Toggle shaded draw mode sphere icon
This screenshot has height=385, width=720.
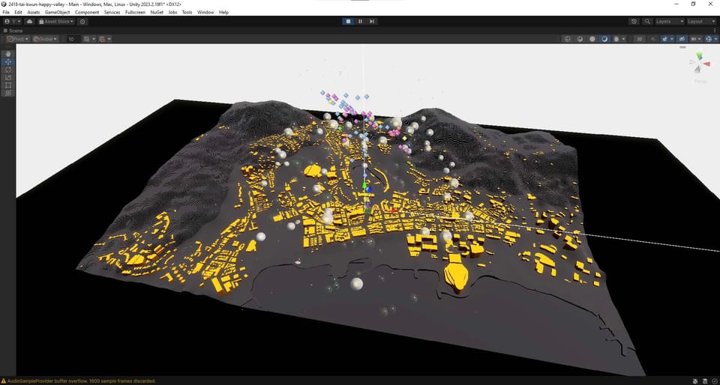[580, 39]
